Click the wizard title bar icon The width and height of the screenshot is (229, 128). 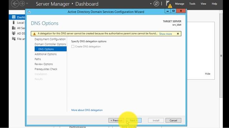coord(29,12)
